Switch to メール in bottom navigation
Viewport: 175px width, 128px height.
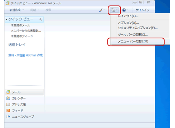(x=16, y=92)
